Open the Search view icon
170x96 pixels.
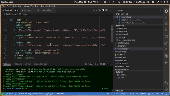pyautogui.click(x=166, y=24)
